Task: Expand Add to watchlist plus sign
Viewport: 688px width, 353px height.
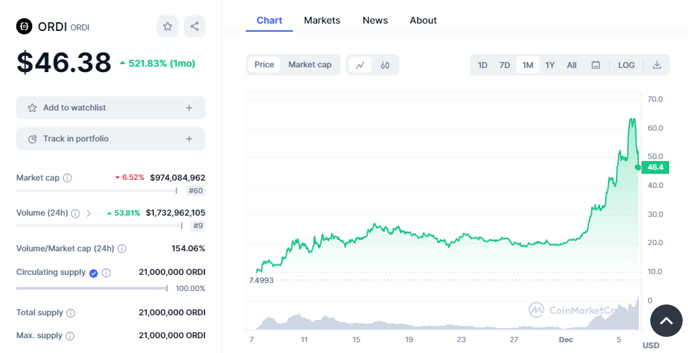Action: pos(189,108)
